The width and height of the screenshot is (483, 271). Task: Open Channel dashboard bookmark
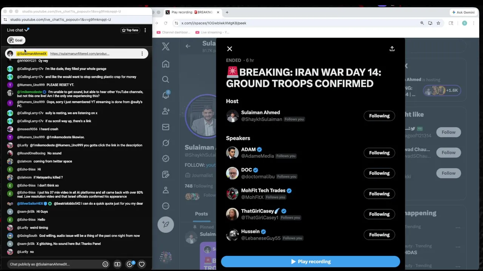(x=173, y=32)
